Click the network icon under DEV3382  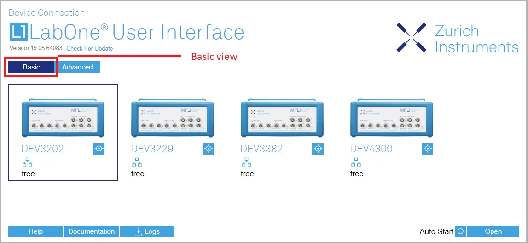(x=246, y=163)
